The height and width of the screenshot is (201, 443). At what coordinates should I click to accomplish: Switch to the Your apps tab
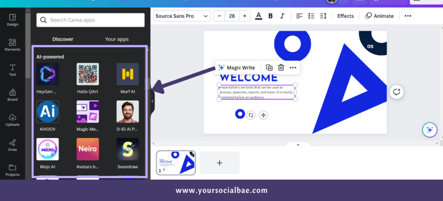[117, 39]
